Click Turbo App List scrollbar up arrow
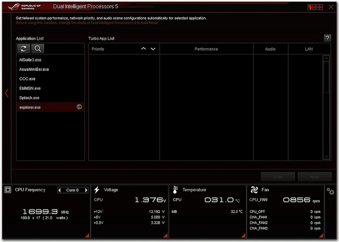 [326, 58]
